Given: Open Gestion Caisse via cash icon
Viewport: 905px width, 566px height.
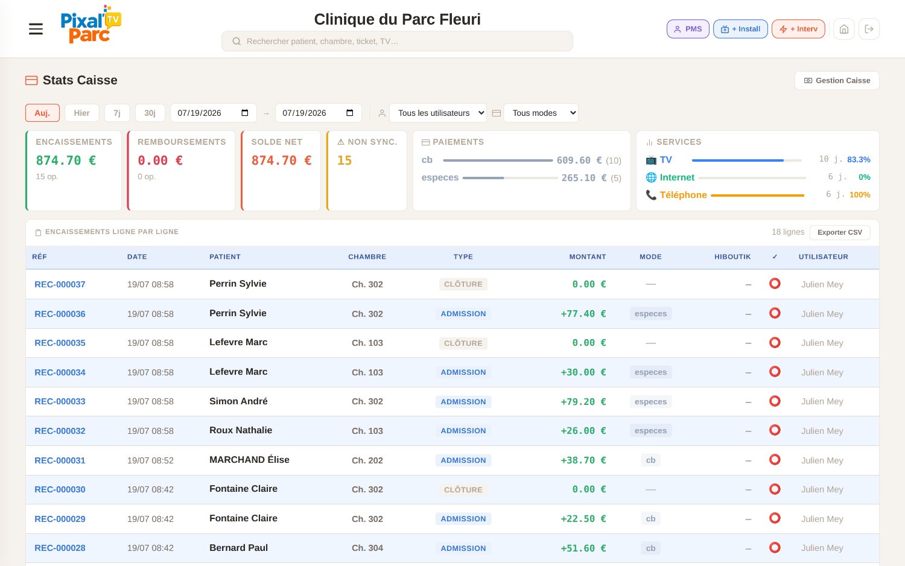Looking at the screenshot, I should click(808, 80).
